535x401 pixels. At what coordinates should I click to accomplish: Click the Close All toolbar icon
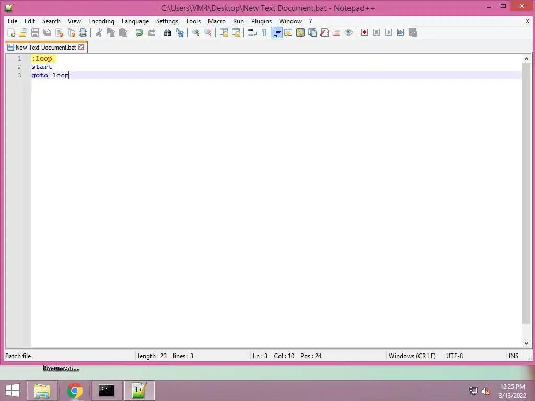point(71,32)
